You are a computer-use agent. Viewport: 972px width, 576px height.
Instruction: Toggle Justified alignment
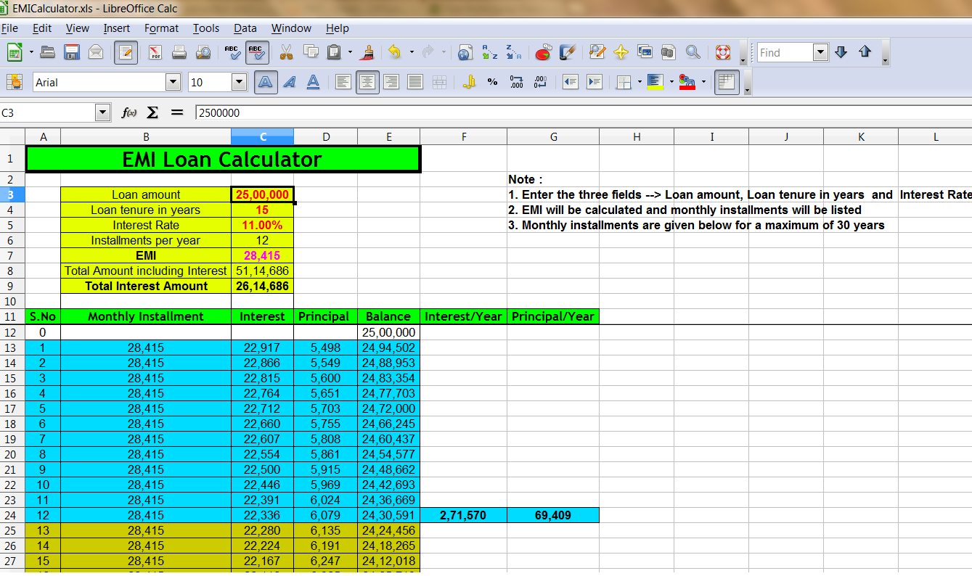click(x=415, y=82)
